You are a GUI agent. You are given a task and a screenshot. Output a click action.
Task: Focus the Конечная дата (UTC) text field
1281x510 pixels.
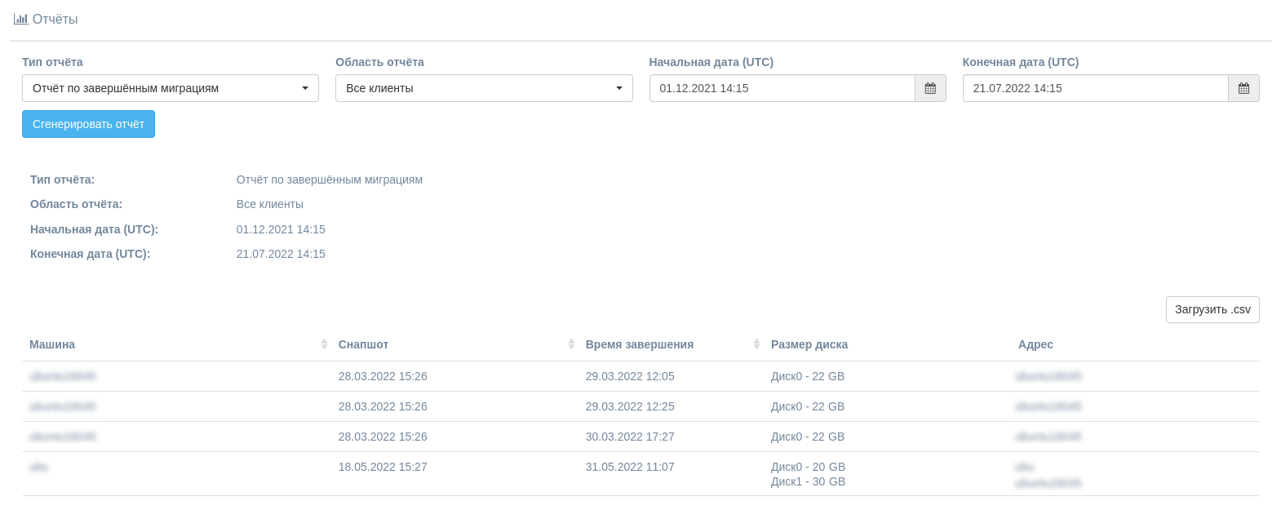[x=1095, y=88]
